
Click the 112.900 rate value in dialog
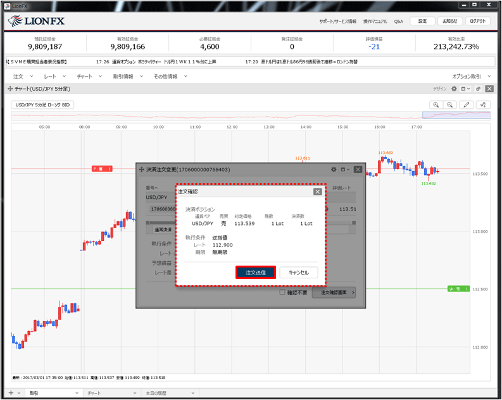222,245
